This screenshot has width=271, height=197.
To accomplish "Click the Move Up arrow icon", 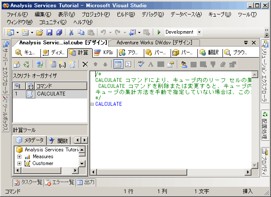I will [x=95, y=64].
